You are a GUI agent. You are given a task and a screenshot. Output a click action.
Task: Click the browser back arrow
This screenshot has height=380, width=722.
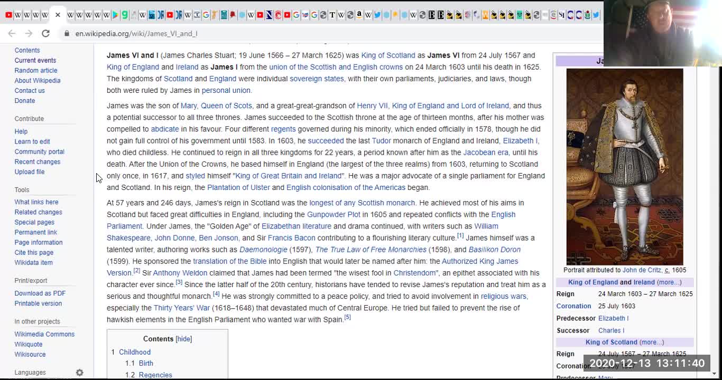tap(12, 33)
